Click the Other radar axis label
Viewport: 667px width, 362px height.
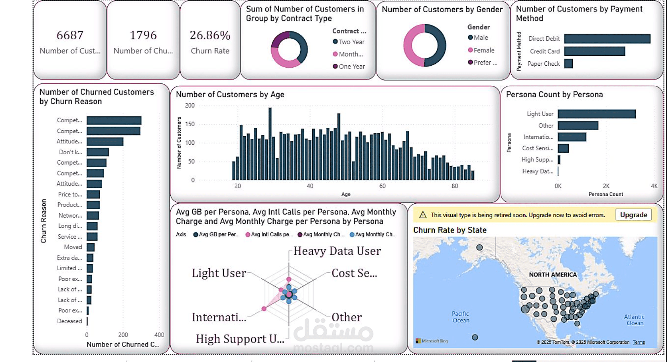tap(347, 317)
